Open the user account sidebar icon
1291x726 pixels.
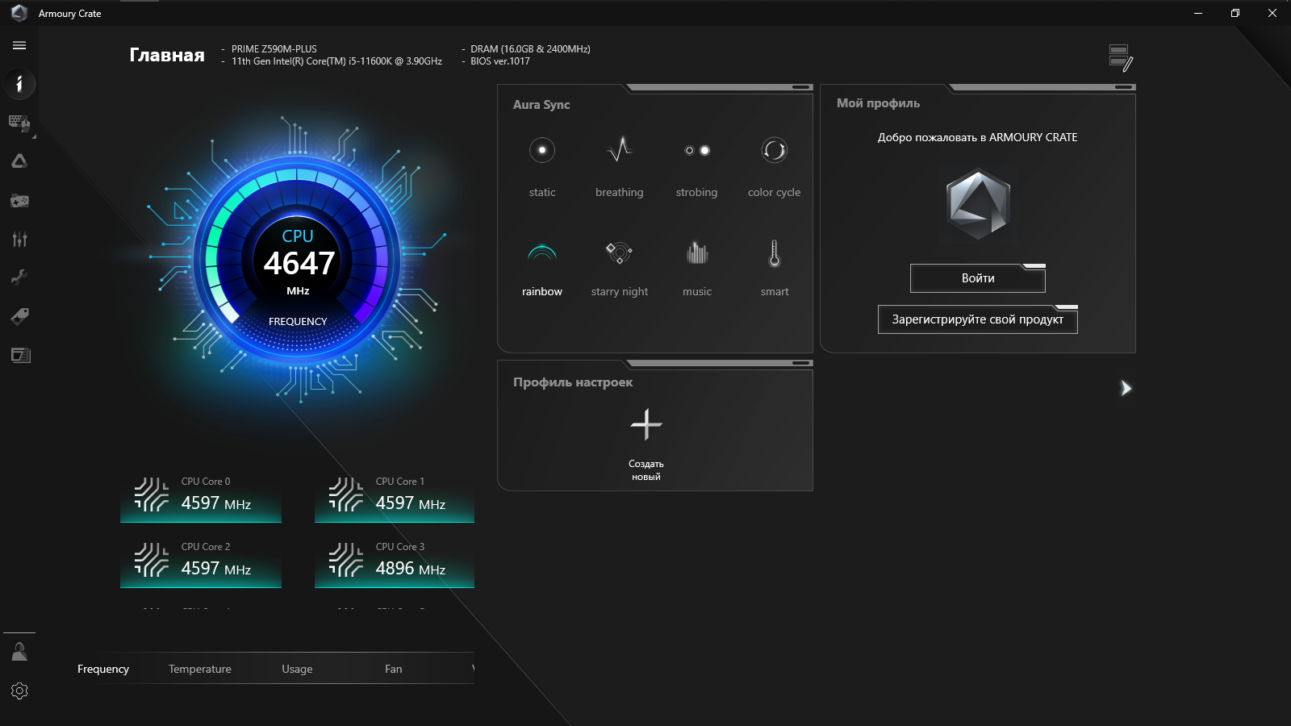tap(19, 652)
